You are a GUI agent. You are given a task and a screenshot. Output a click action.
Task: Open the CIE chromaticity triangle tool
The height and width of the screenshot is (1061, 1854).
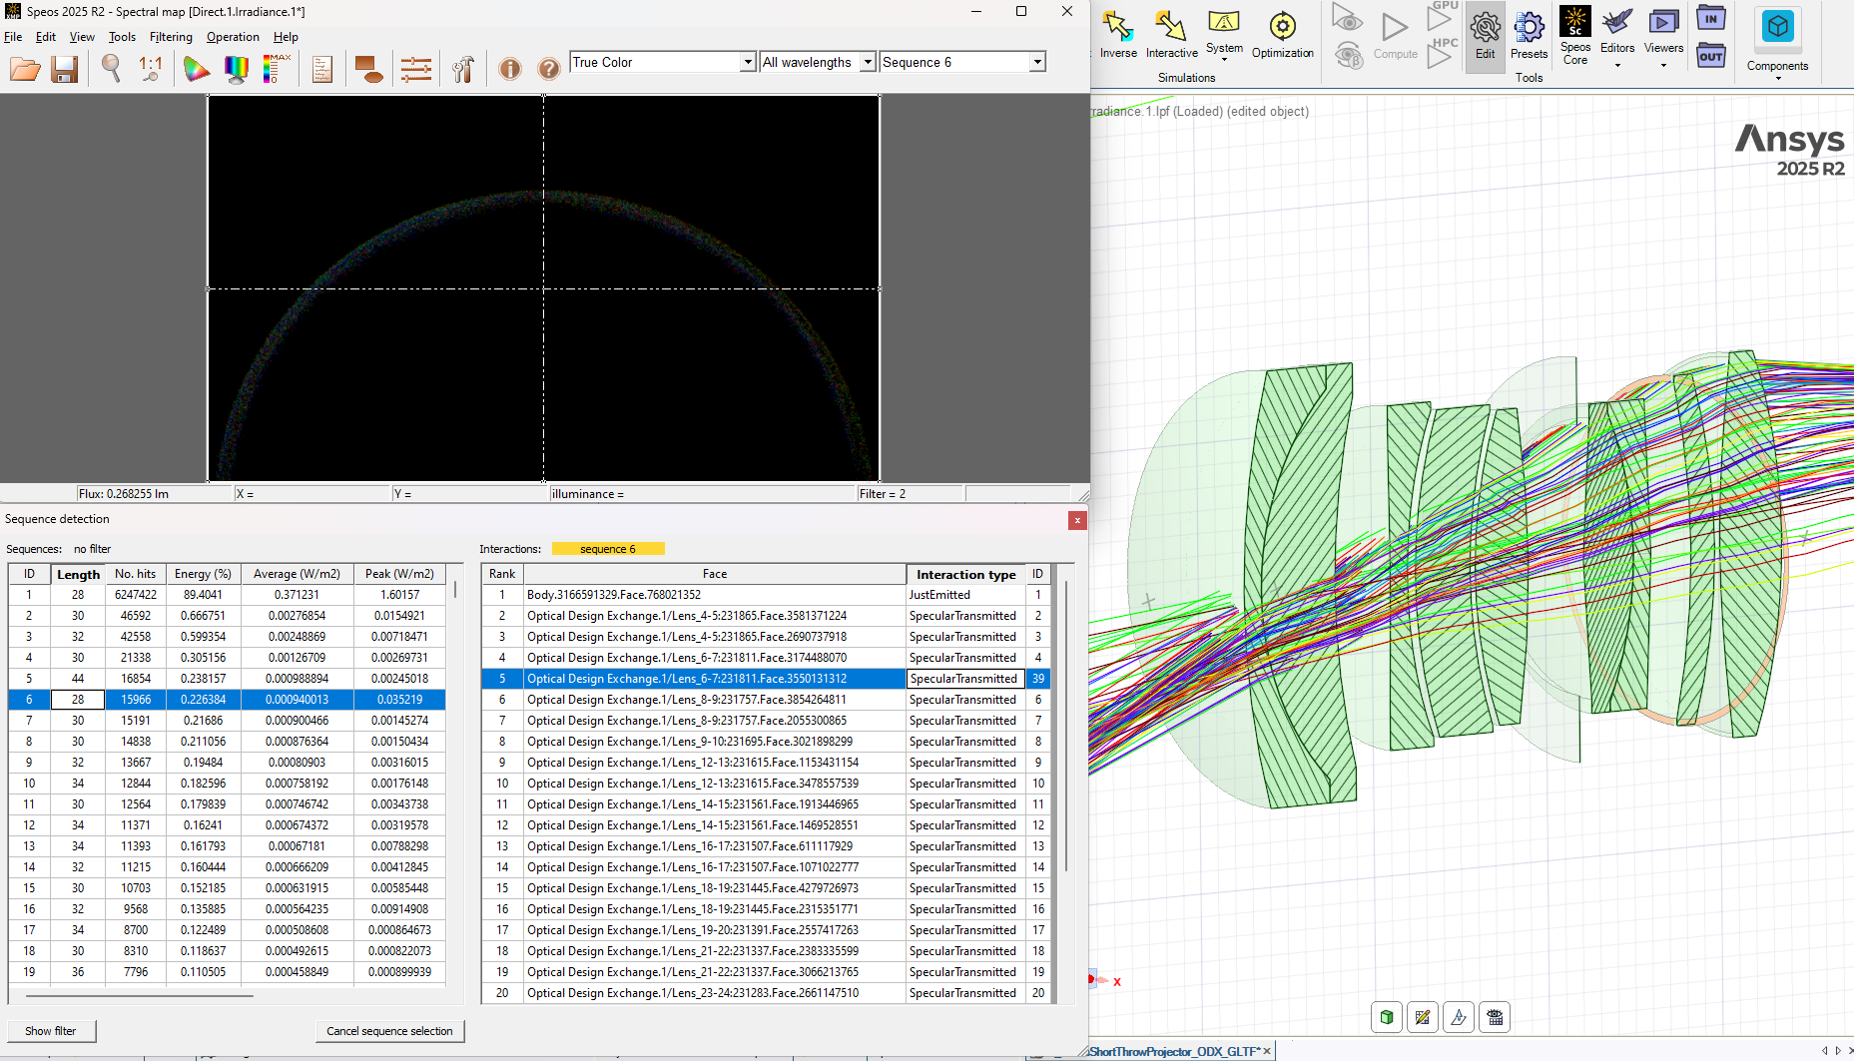coord(197,69)
